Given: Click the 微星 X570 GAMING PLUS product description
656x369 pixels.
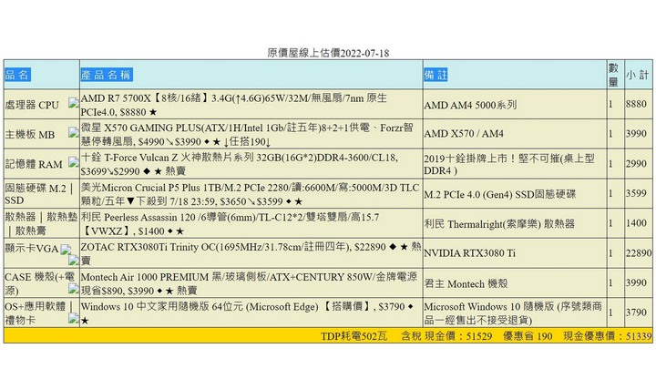Looking at the screenshot, I should tap(247, 135).
